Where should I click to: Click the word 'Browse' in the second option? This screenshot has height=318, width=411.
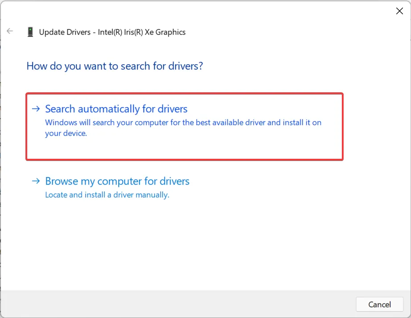[62, 182]
